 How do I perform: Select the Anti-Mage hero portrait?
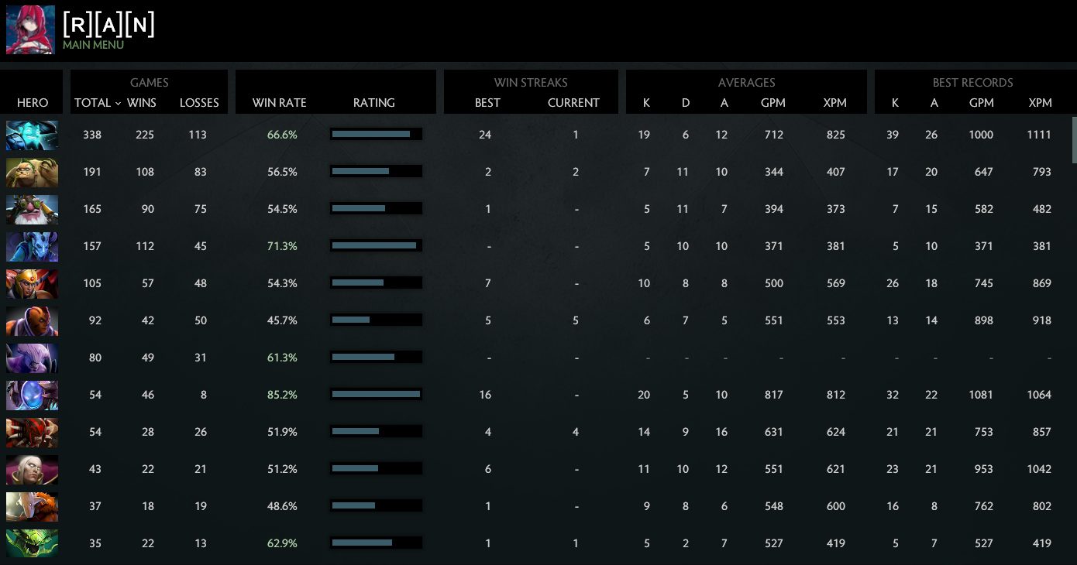pos(32,320)
